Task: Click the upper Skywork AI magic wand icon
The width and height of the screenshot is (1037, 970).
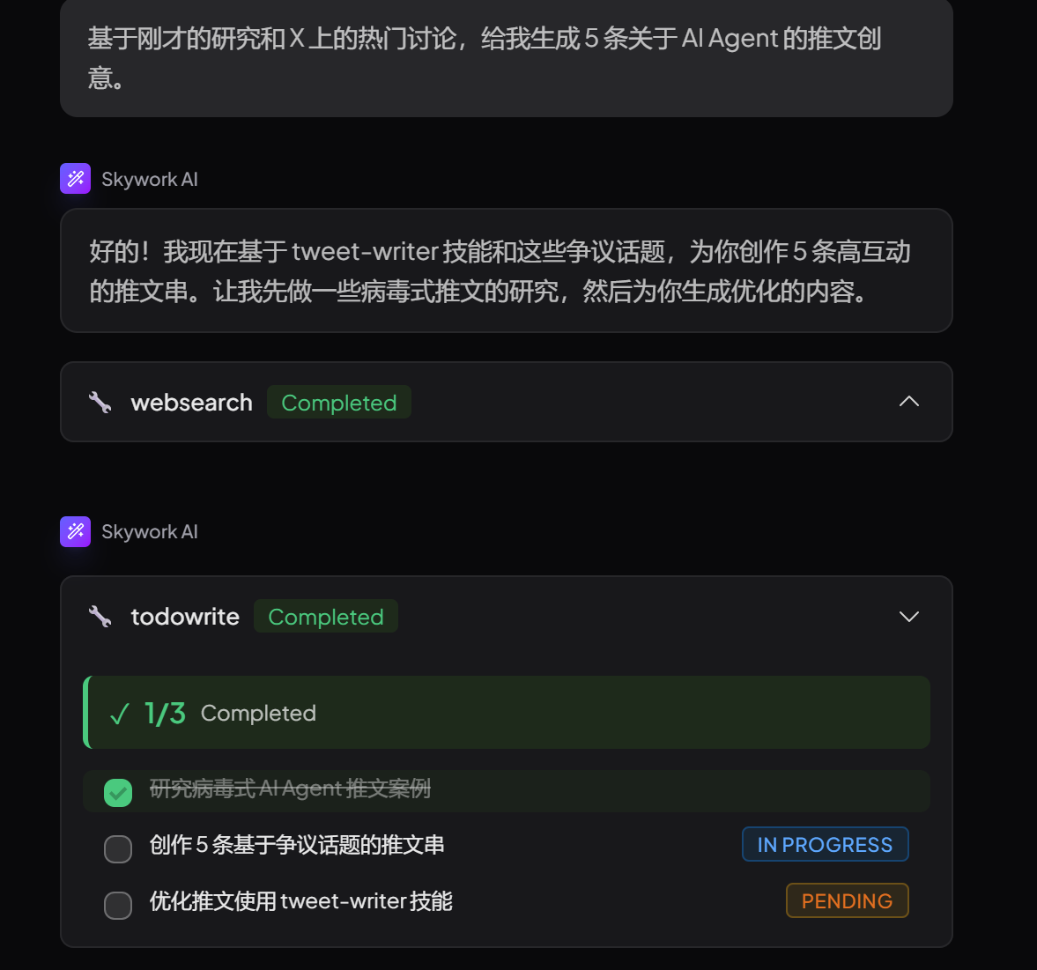Action: (x=76, y=179)
